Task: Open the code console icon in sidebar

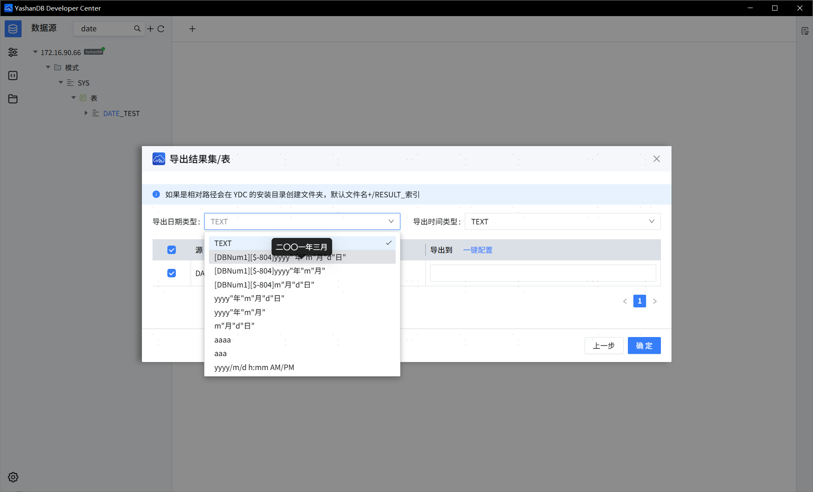Action: click(13, 75)
